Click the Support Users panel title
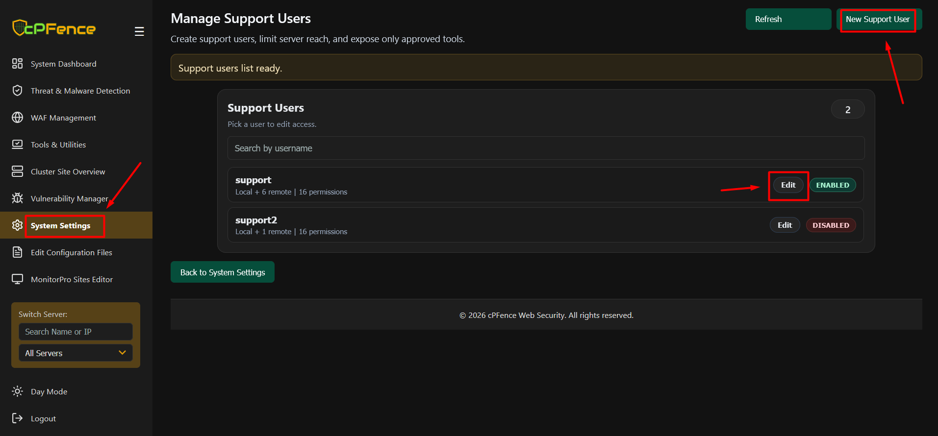Image resolution: width=938 pixels, height=436 pixels. click(266, 108)
